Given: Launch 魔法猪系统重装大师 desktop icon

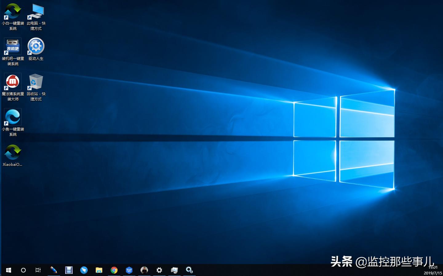Looking at the screenshot, I should [12, 81].
